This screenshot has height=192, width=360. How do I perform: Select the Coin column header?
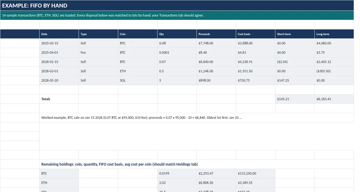[138, 34]
